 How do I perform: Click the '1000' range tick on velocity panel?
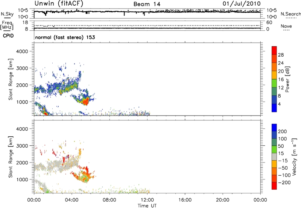(22, 179)
